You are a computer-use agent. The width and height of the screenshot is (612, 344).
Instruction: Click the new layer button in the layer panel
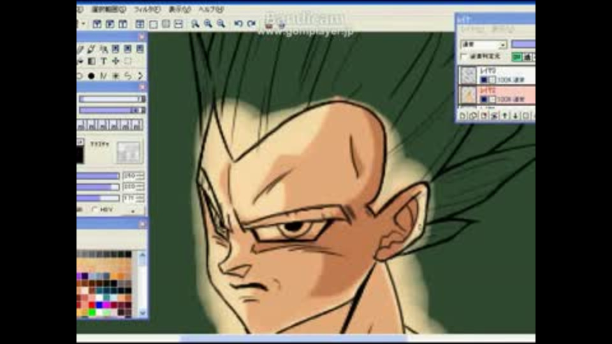click(463, 115)
